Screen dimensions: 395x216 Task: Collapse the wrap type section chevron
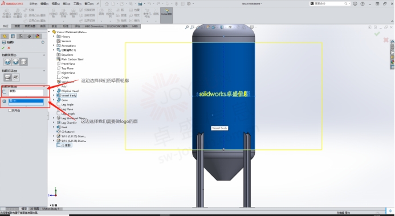click(44, 55)
